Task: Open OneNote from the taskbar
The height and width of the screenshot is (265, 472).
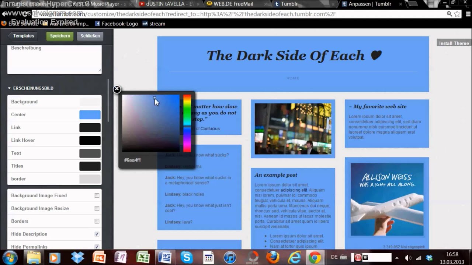Action: 121,258
